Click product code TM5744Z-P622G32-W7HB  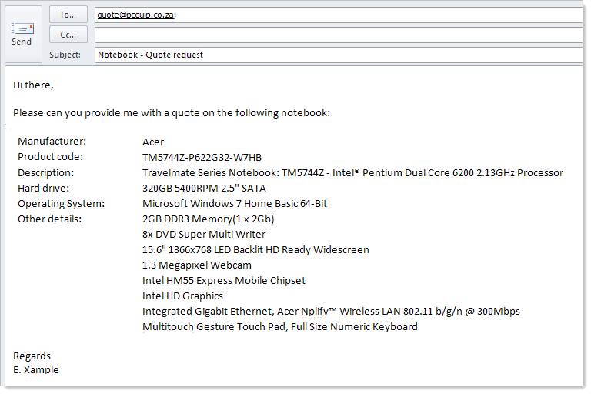[x=202, y=157]
